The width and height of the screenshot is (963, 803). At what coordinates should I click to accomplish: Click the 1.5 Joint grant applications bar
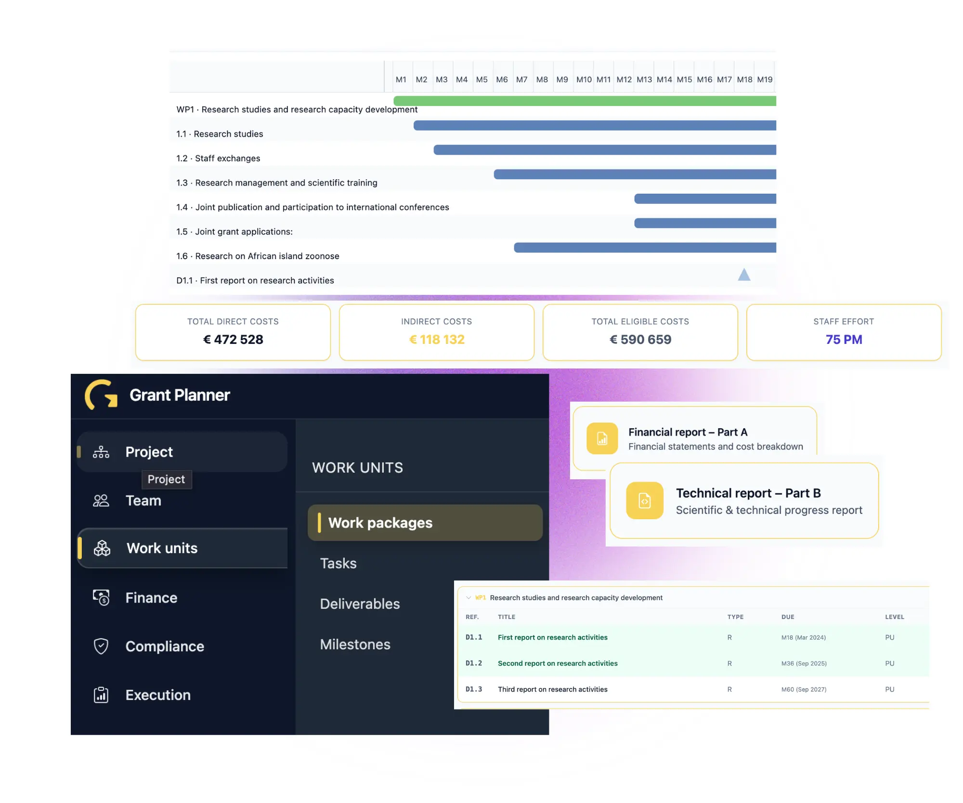(x=705, y=223)
